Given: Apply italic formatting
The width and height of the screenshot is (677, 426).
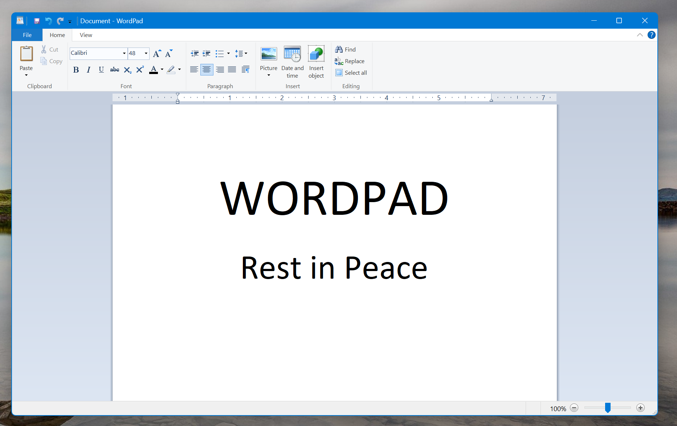Looking at the screenshot, I should point(88,69).
